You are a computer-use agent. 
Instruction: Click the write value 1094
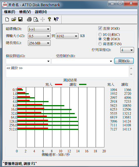113,90
